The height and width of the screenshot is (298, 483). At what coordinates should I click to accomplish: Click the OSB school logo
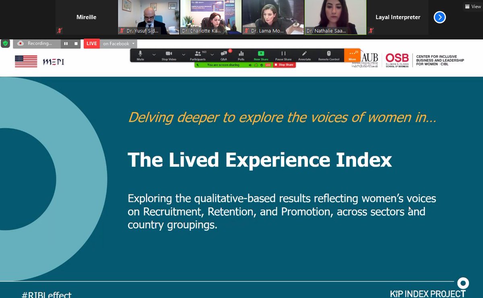397,60
